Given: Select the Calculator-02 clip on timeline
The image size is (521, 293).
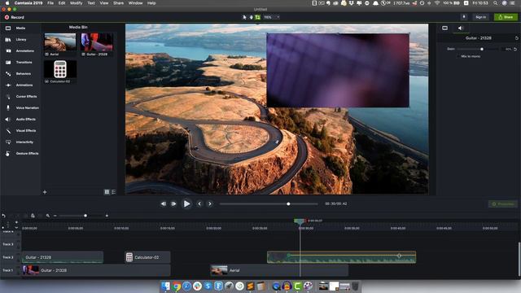Looking at the screenshot, I should coord(147,257).
